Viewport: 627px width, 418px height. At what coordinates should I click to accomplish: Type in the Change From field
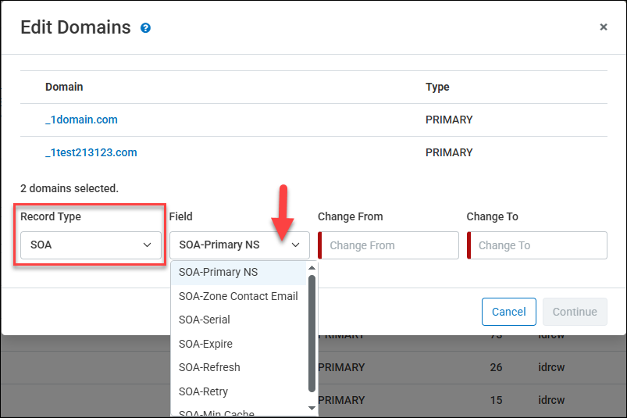click(x=389, y=245)
